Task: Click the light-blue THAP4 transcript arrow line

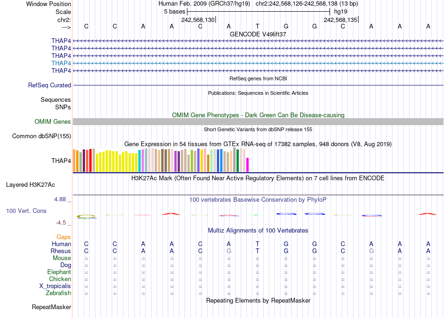Action: [x=258, y=63]
